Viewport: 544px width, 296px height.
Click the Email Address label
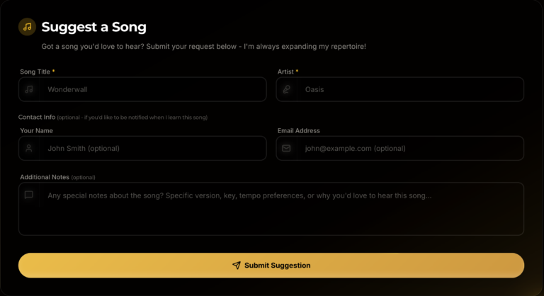[298, 131]
